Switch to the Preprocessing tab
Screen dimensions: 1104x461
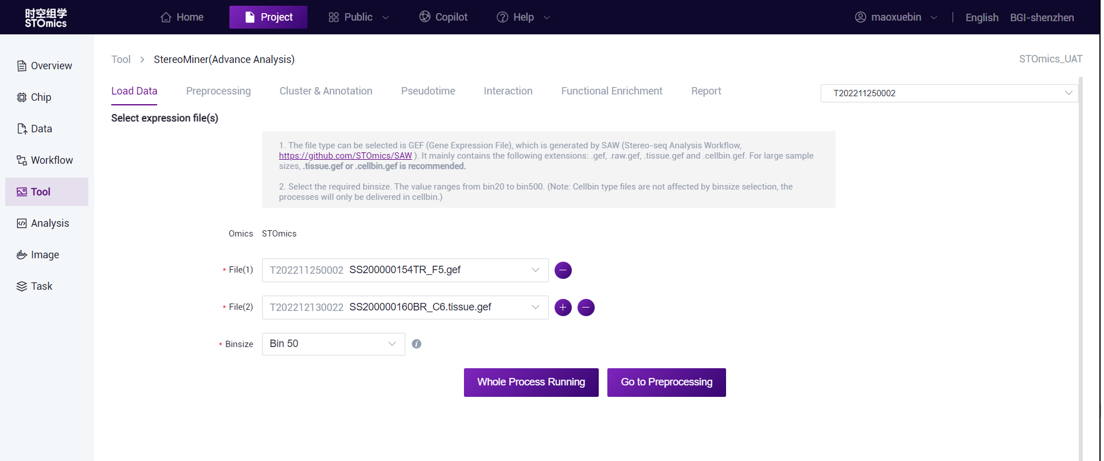point(219,91)
